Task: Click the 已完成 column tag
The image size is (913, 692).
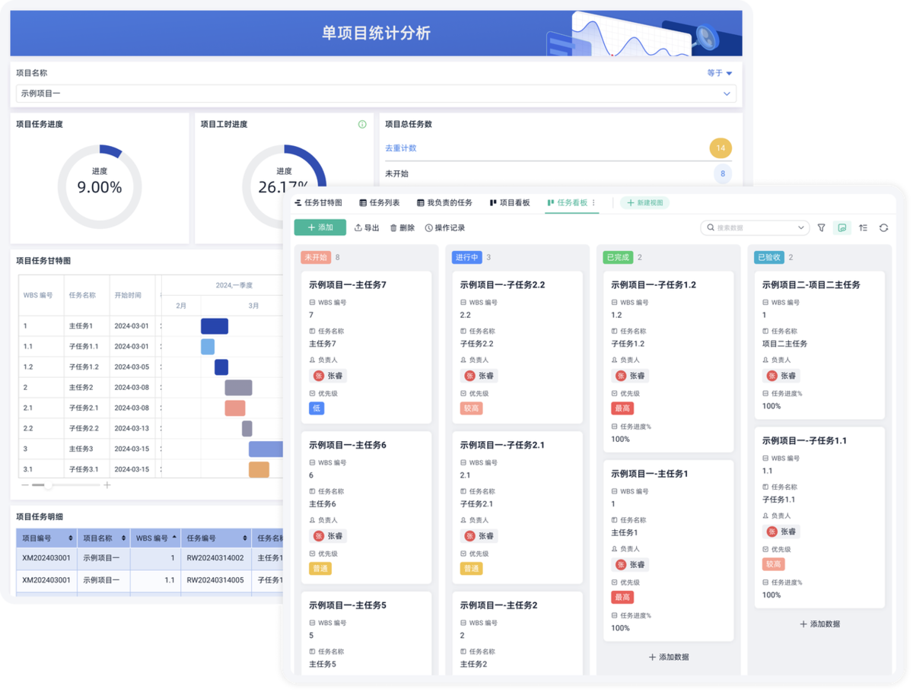Action: (618, 257)
